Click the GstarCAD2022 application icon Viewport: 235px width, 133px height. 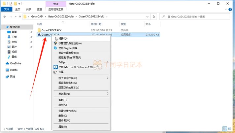39,35
